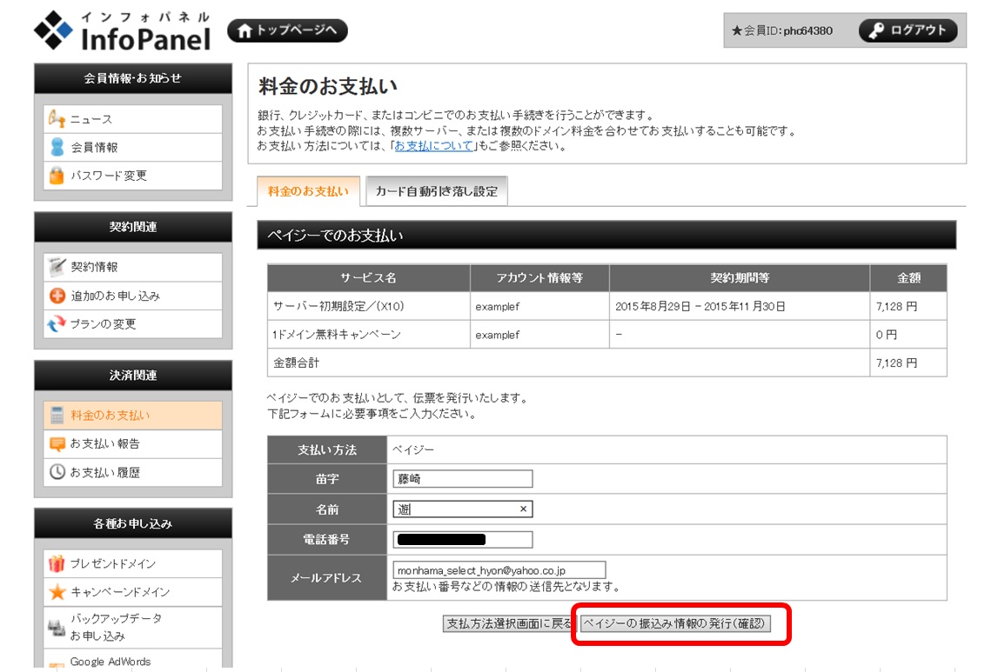Click ペイジーの振込み情報の発行(確認) button
Viewport: 1005px width, 672px height.
[x=675, y=624]
